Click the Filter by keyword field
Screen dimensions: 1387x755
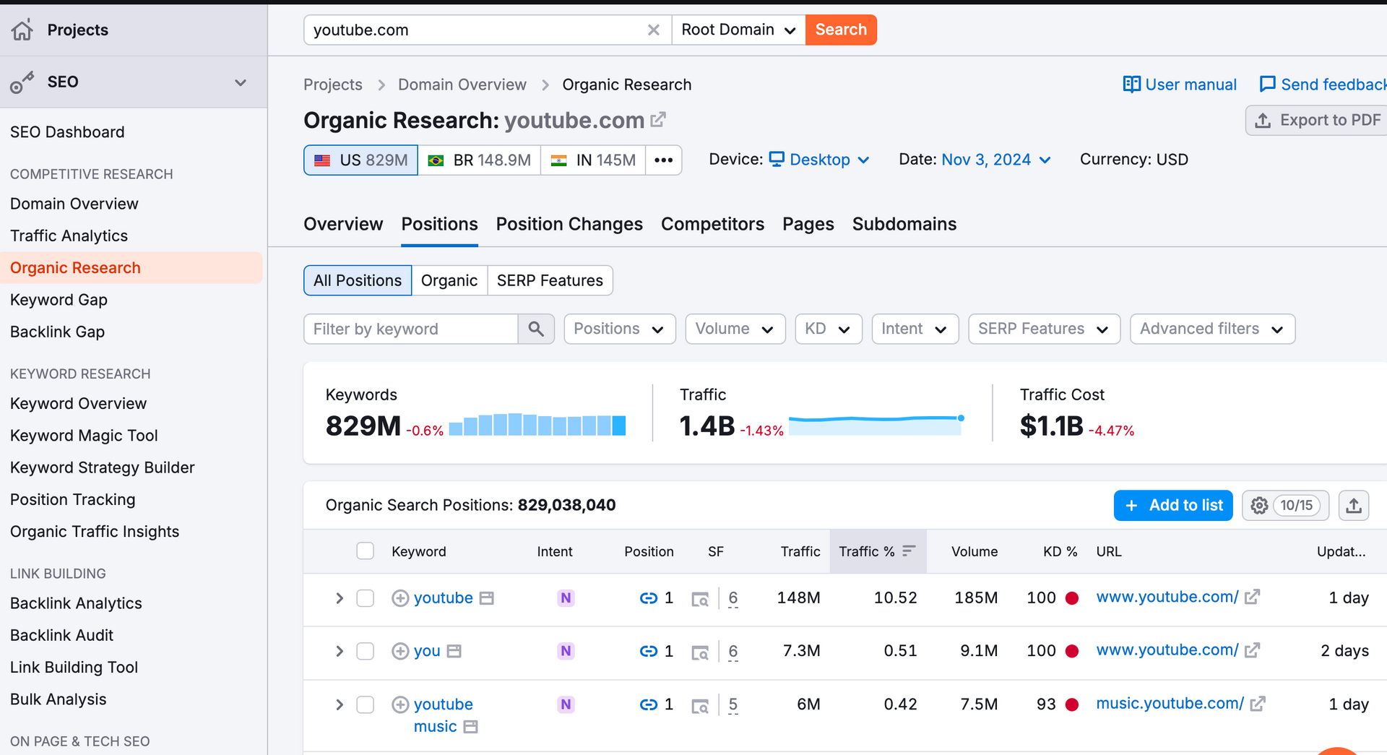(x=410, y=329)
